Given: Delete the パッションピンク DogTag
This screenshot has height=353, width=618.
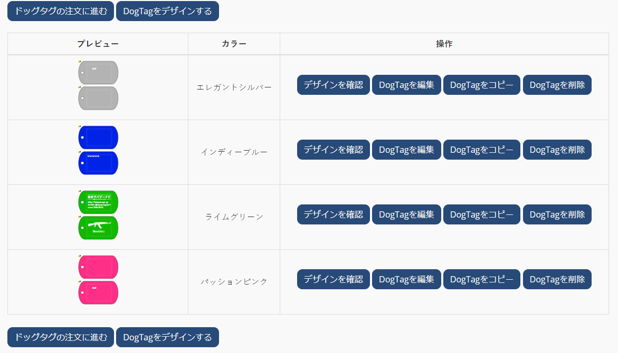Looking at the screenshot, I should (557, 279).
